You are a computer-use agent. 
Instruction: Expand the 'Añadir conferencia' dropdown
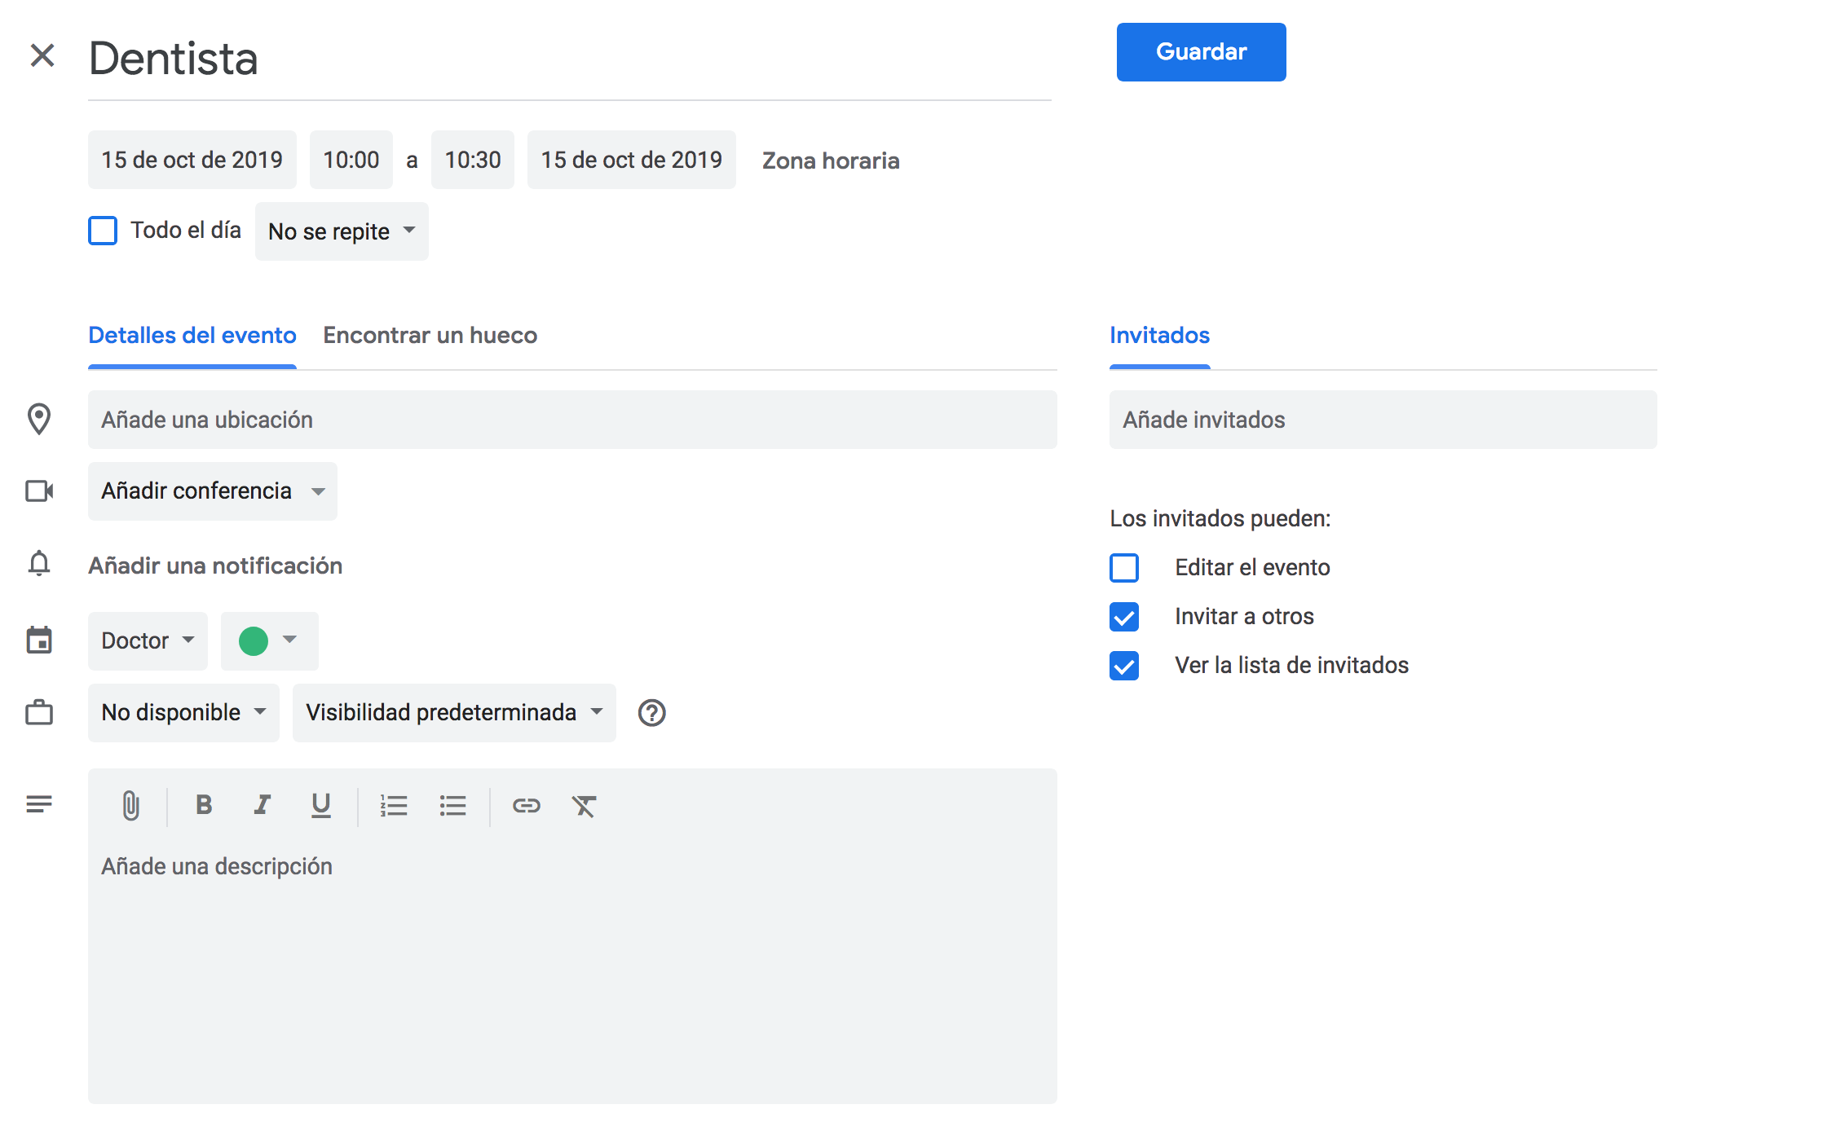point(212,491)
